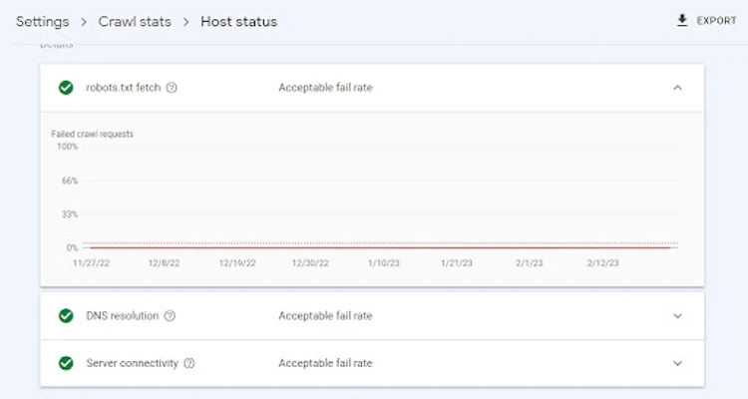Click the 1/10/23 date label
This screenshot has width=748, height=399.
[x=384, y=263]
